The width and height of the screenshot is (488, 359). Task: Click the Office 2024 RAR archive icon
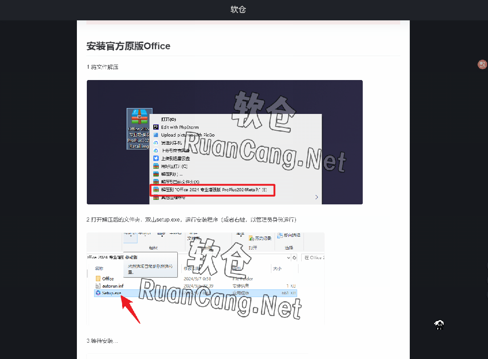139,118
